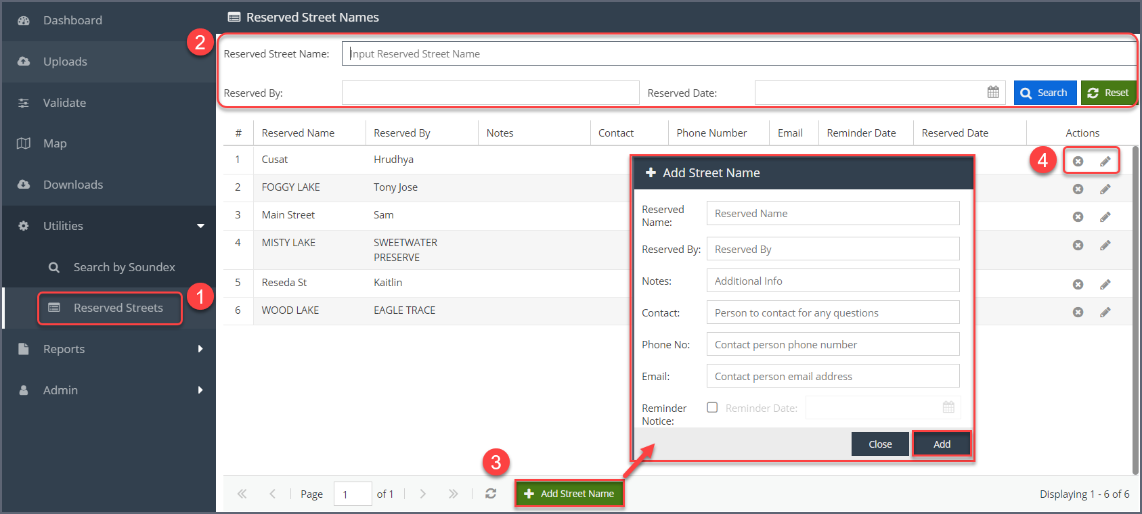The height and width of the screenshot is (514, 1142).
Task: Focus the Reserved By search field
Action: pos(491,93)
